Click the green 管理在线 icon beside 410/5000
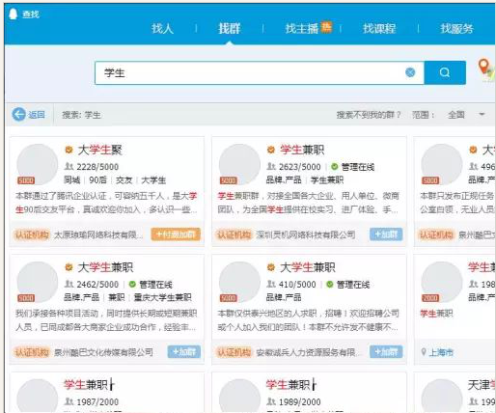The height and width of the screenshot is (413, 496). pos(330,284)
